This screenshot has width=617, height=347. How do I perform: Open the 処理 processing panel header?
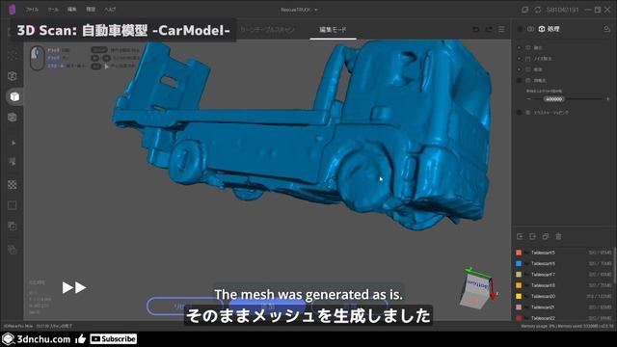click(549, 29)
